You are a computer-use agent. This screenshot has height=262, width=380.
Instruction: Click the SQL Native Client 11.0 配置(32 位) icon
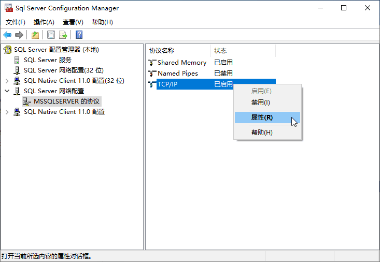[x=17, y=81]
